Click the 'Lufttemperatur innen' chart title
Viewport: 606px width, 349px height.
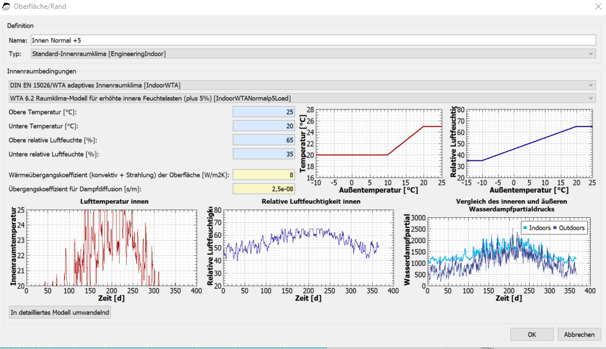pyautogui.click(x=114, y=201)
